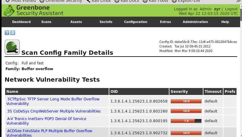Click the Network Vulnerability Tests heading
This screenshot has height=137, width=242.
tap(52, 80)
